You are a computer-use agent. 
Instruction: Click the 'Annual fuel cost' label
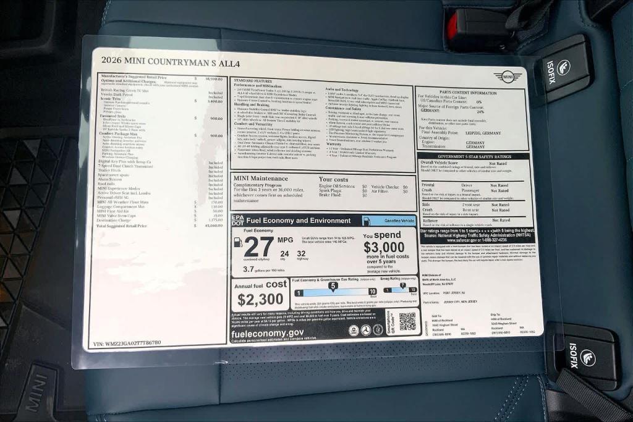(260, 284)
